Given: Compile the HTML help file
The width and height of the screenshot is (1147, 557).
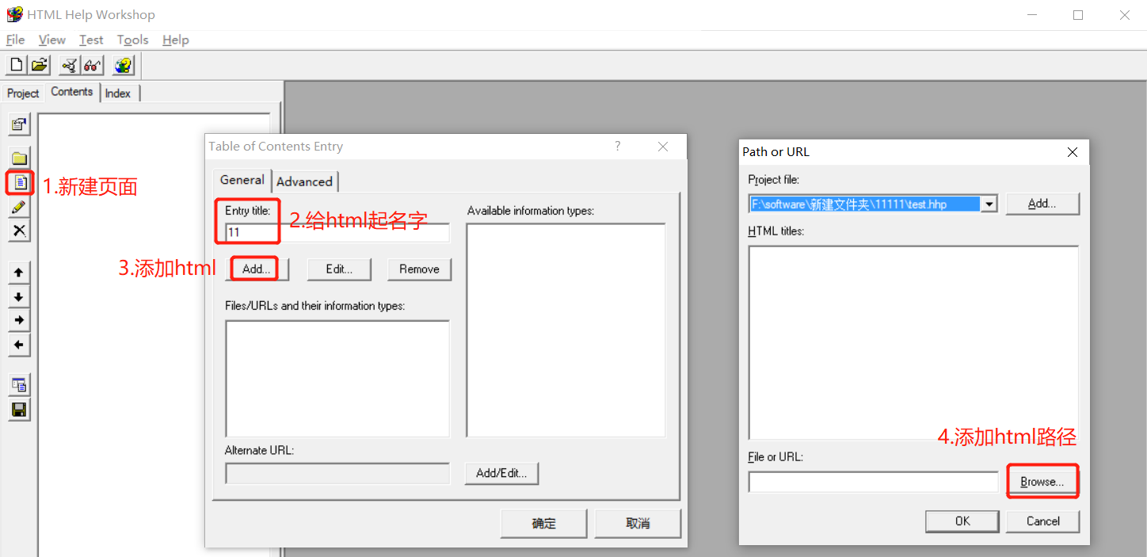Looking at the screenshot, I should pos(68,65).
